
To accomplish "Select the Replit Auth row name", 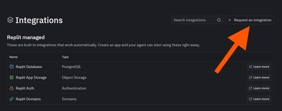I will coord(25,88).
